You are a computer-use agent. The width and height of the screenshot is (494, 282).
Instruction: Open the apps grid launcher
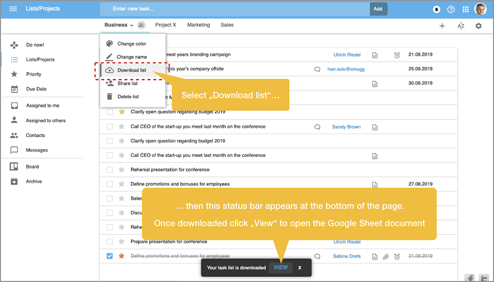point(465,9)
